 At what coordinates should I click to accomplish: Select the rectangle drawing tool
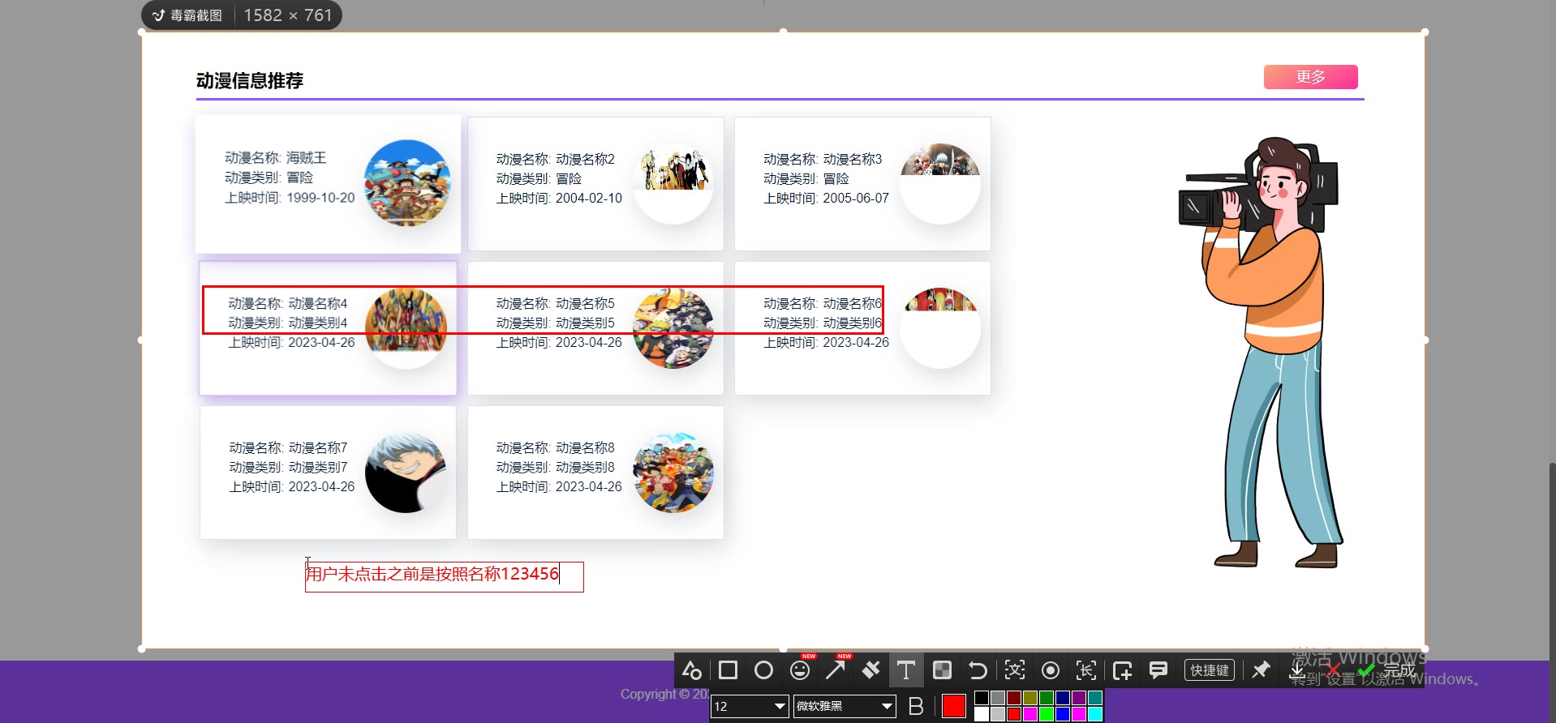[728, 670]
